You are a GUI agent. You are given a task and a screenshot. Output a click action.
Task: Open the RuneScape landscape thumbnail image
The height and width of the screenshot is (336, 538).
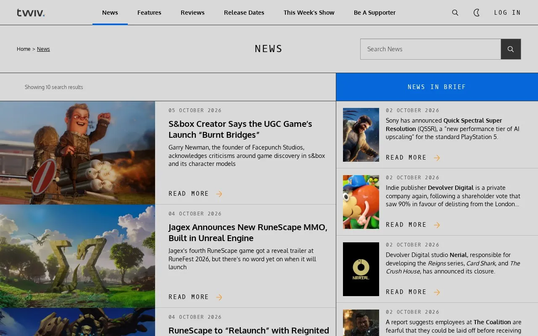(x=77, y=256)
